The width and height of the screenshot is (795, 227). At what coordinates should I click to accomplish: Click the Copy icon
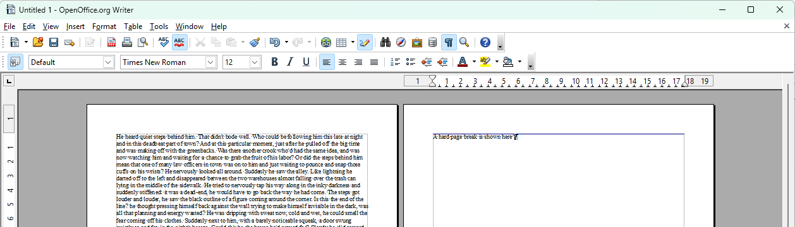click(x=216, y=42)
